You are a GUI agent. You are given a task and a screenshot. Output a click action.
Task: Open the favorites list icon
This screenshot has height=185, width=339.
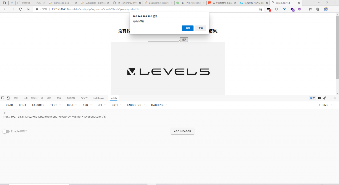point(310,9)
